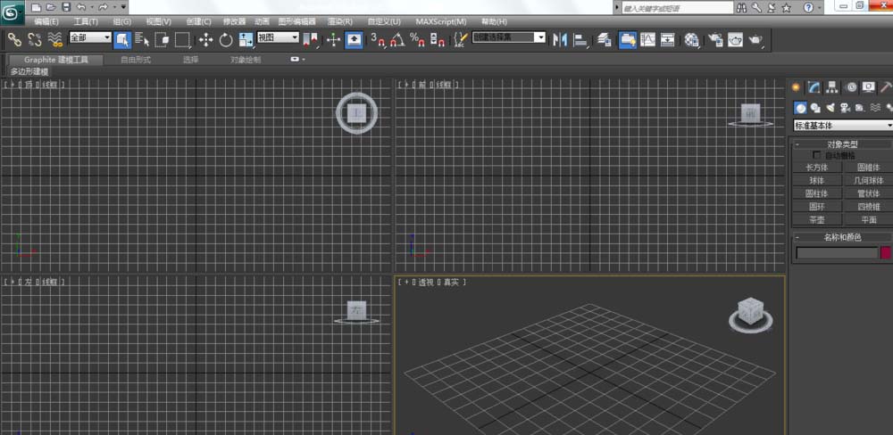The height and width of the screenshot is (435, 893).
Task: Open the Material Editor sphere icon
Action: (692, 39)
